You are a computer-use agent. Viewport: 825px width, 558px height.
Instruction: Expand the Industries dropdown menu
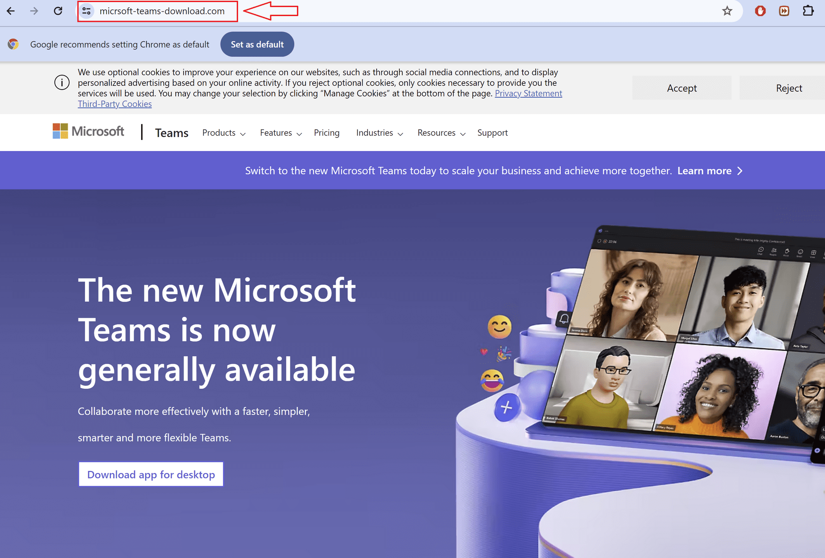tap(379, 132)
